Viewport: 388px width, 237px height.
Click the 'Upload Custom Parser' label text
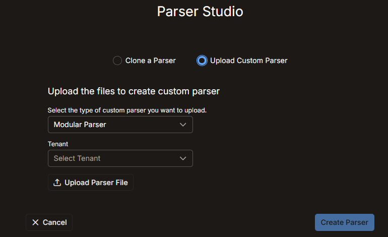tap(249, 61)
